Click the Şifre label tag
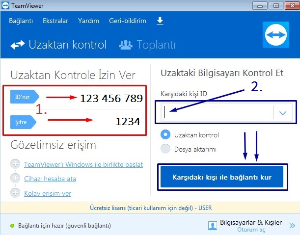300x235 pixels. point(23,122)
